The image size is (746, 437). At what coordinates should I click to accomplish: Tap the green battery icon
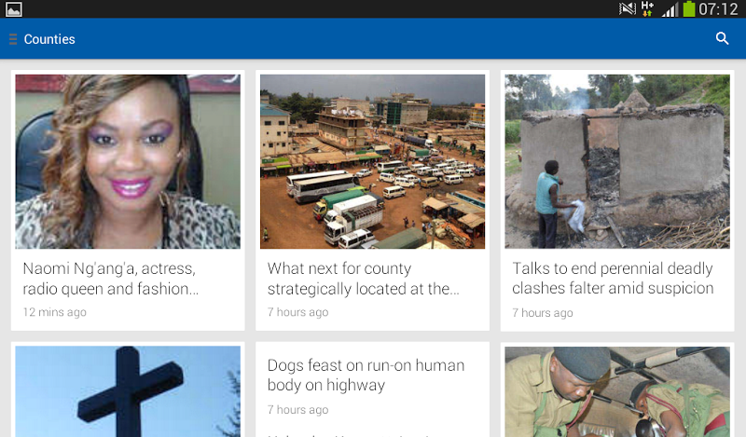click(689, 8)
